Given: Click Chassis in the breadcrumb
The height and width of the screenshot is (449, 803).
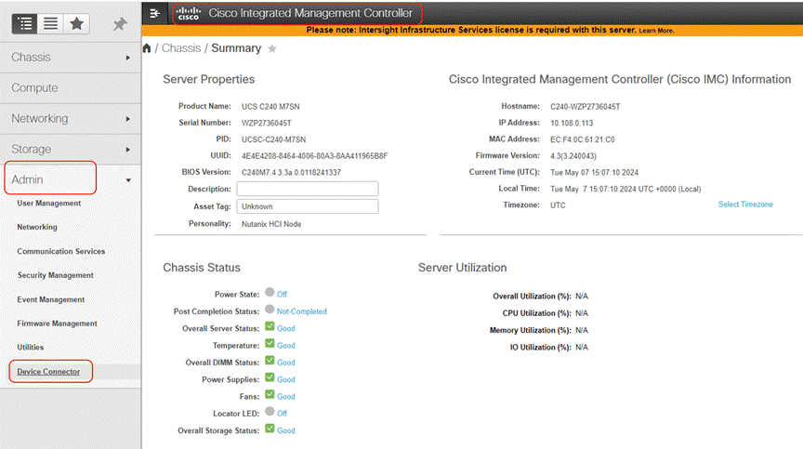Looking at the screenshot, I should click(181, 48).
